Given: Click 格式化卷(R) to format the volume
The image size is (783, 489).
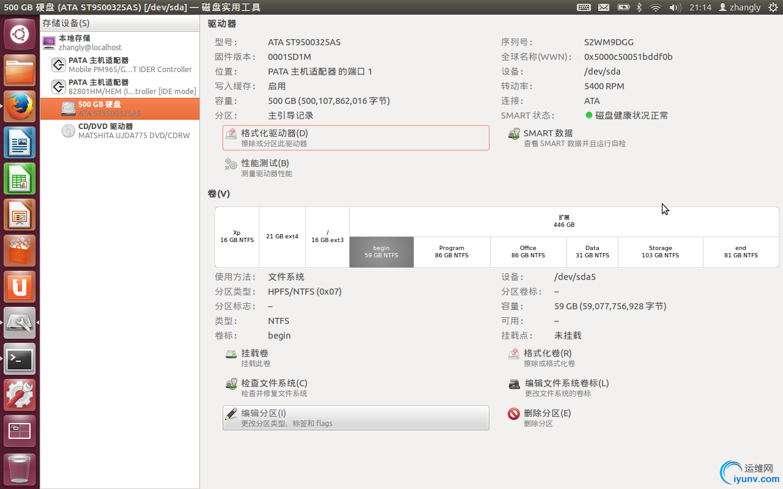Looking at the screenshot, I should coord(541,358).
